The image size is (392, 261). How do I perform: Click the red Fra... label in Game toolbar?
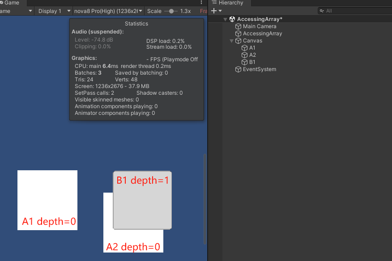pos(204,11)
